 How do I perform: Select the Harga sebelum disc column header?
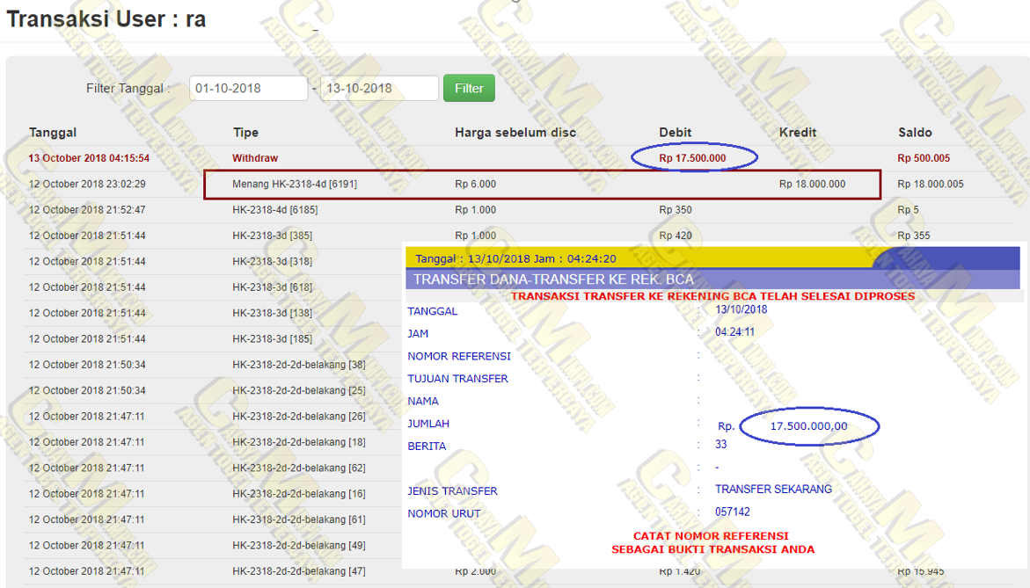[515, 133]
